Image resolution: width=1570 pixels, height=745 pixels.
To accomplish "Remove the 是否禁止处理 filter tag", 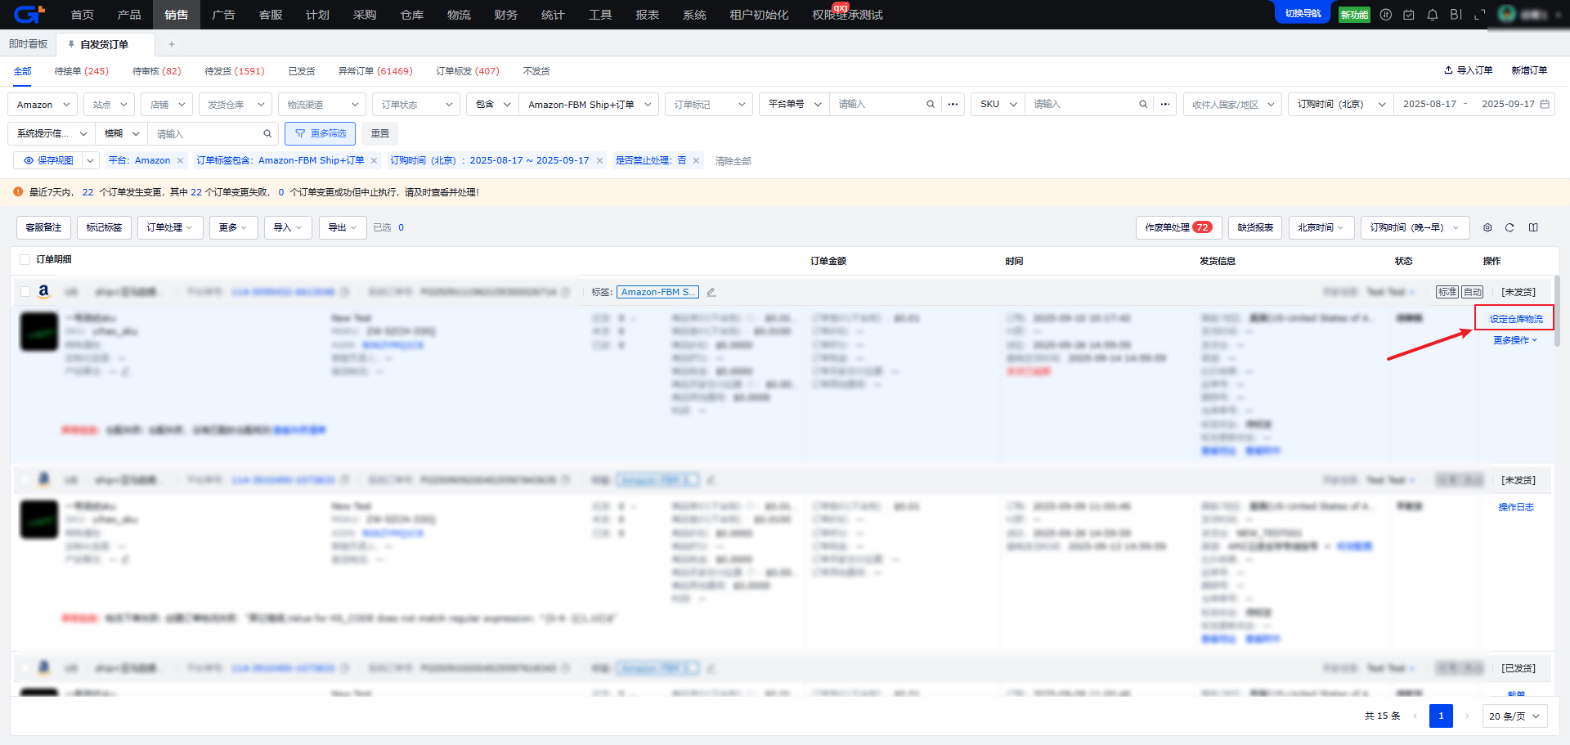I will tap(697, 160).
